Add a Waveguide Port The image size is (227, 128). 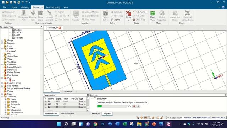coord(23,16)
